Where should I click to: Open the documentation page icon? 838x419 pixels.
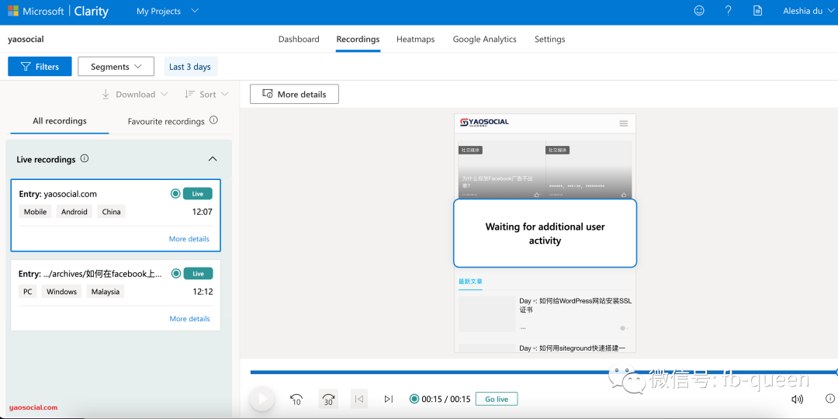coord(757,11)
